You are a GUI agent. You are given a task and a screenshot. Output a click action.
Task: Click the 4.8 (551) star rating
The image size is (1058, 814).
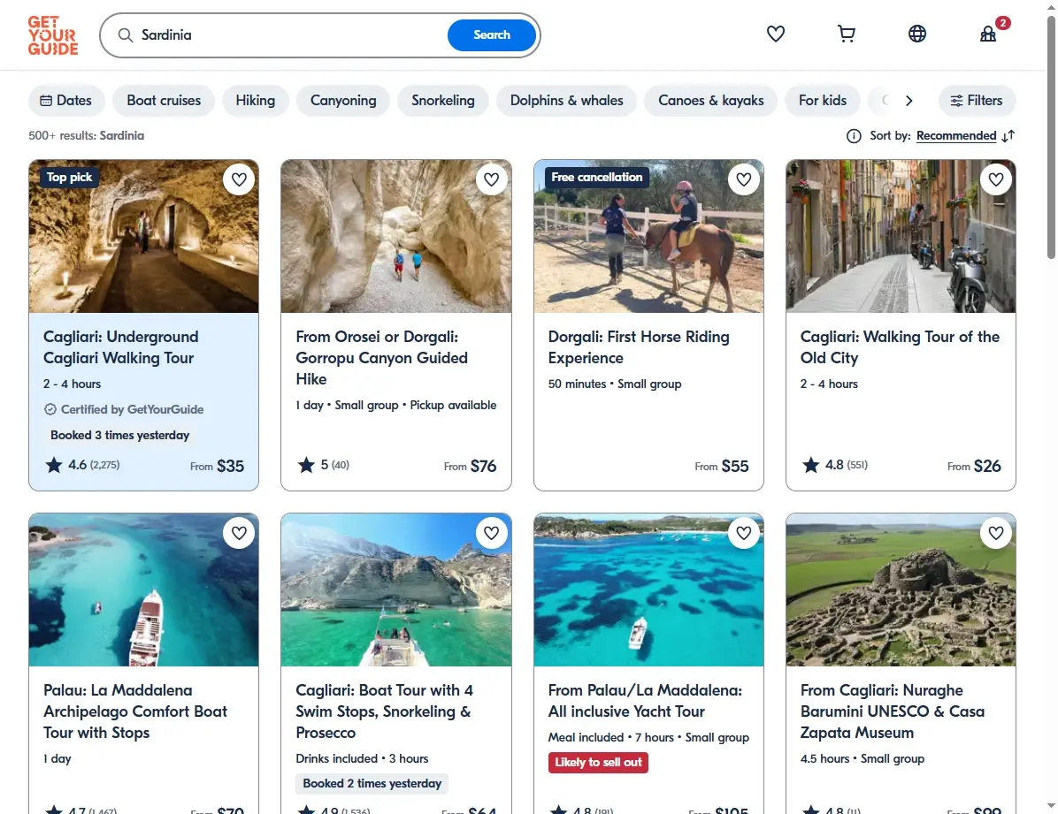point(835,465)
